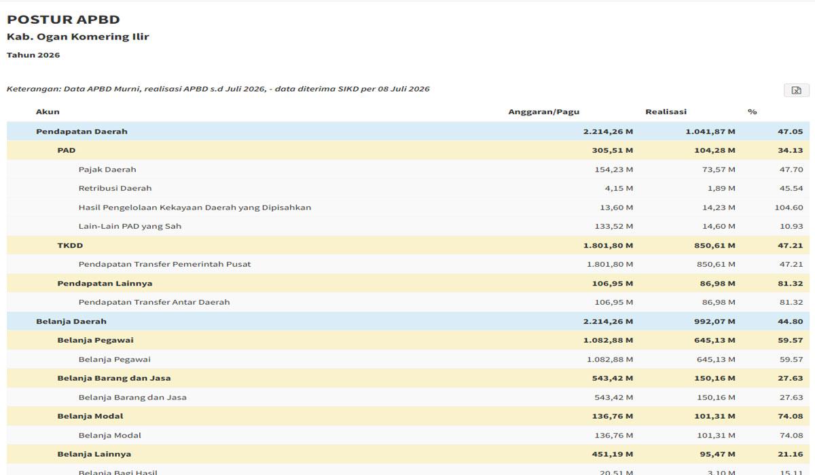Viewport: 815px width, 475px height.
Task: Select Hasil Pengelolaan Kekayaan Daerah row
Action: click(408, 208)
